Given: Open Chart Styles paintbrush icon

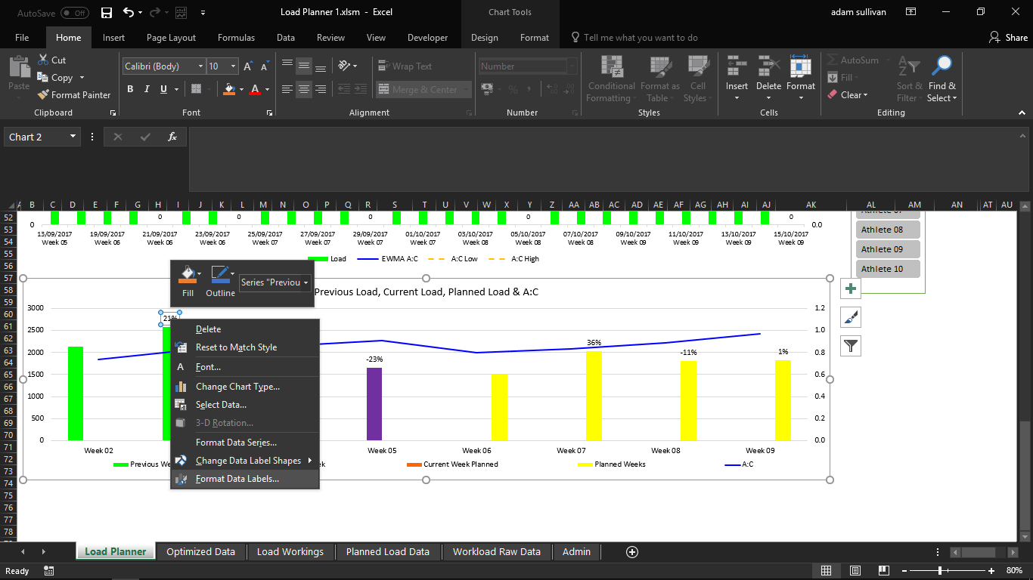Looking at the screenshot, I should (851, 317).
